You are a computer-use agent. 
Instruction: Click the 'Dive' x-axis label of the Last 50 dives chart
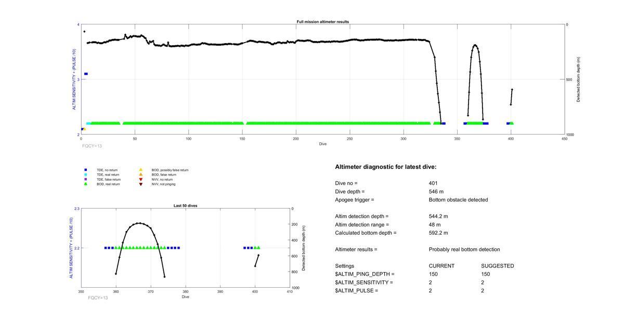[185, 297]
